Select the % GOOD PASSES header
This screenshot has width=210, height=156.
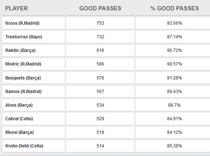(175, 8)
